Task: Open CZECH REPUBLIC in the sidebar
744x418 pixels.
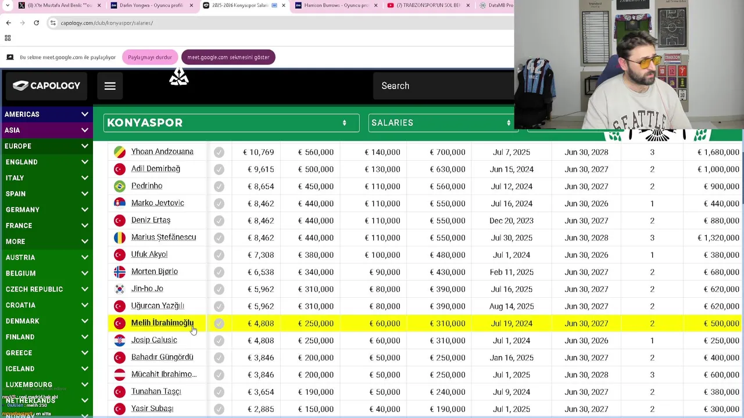Action: tap(46, 289)
